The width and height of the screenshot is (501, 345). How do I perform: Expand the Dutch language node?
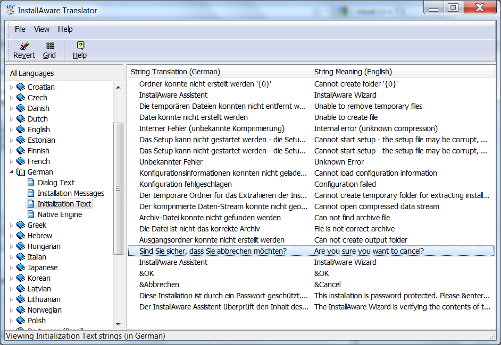pyautogui.click(x=12, y=119)
